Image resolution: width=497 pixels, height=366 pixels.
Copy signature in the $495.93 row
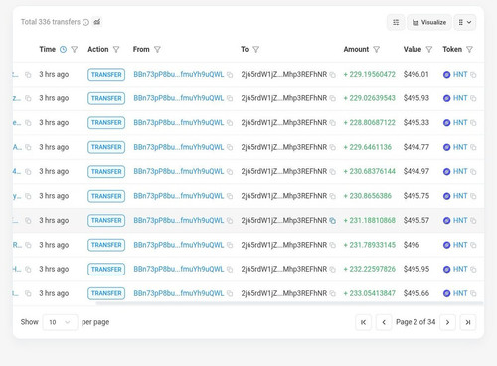(28, 98)
